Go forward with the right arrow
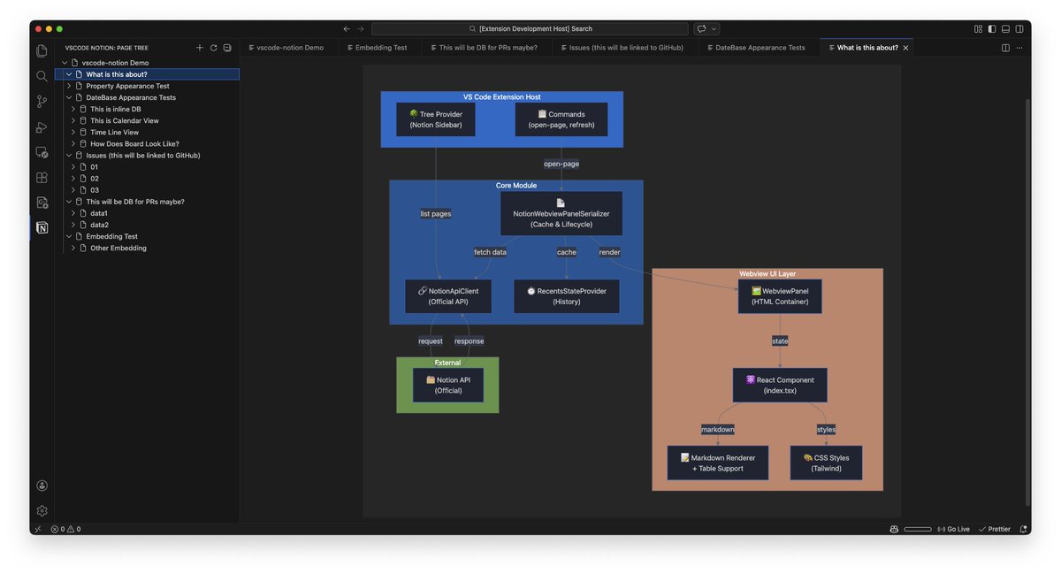1061x574 pixels. pyautogui.click(x=361, y=29)
